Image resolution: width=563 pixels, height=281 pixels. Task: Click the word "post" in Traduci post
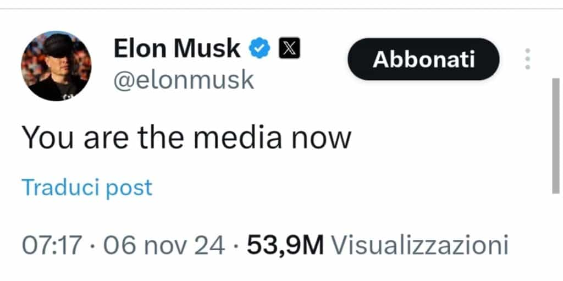(x=128, y=188)
